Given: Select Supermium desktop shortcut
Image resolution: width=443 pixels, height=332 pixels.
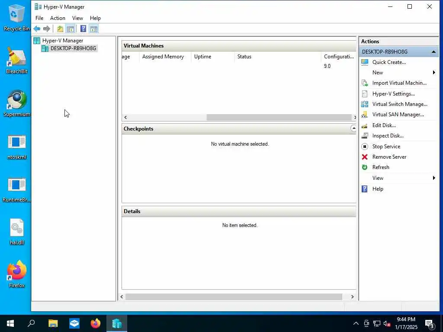Looking at the screenshot, I should pyautogui.click(x=17, y=104).
